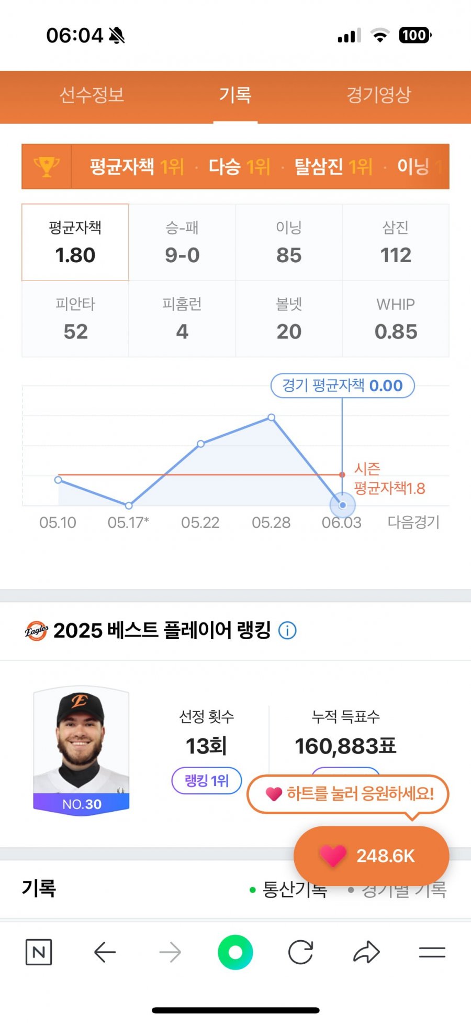
Task: Open the green circle search button
Action: click(x=235, y=952)
